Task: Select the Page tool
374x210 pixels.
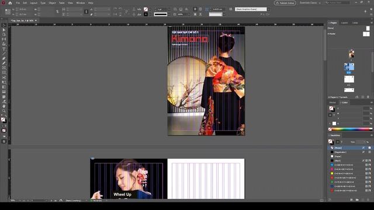Action: (x=4, y=34)
